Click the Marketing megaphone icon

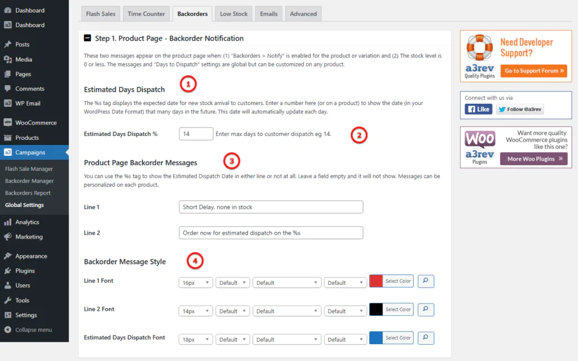click(8, 237)
